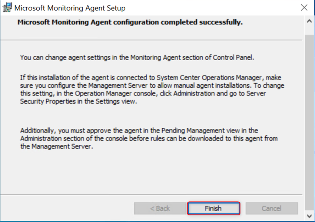Click the disabled Back button
Screen dimensions: 315x222
[159, 208]
